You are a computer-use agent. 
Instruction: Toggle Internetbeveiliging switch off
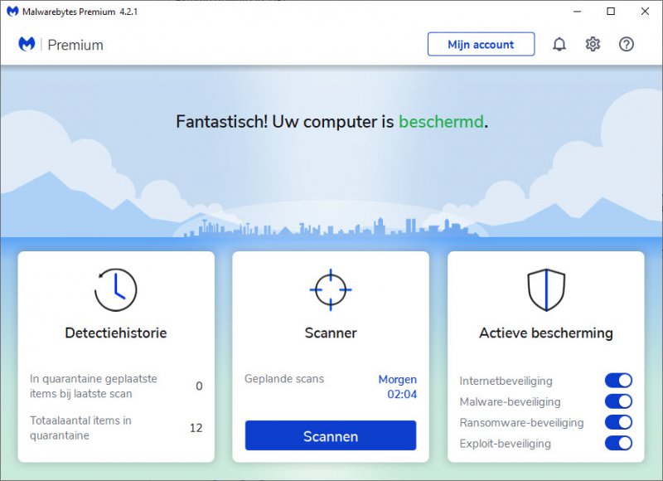click(618, 381)
